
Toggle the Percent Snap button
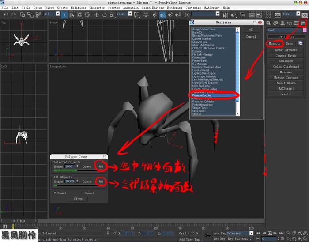click(170, 15)
